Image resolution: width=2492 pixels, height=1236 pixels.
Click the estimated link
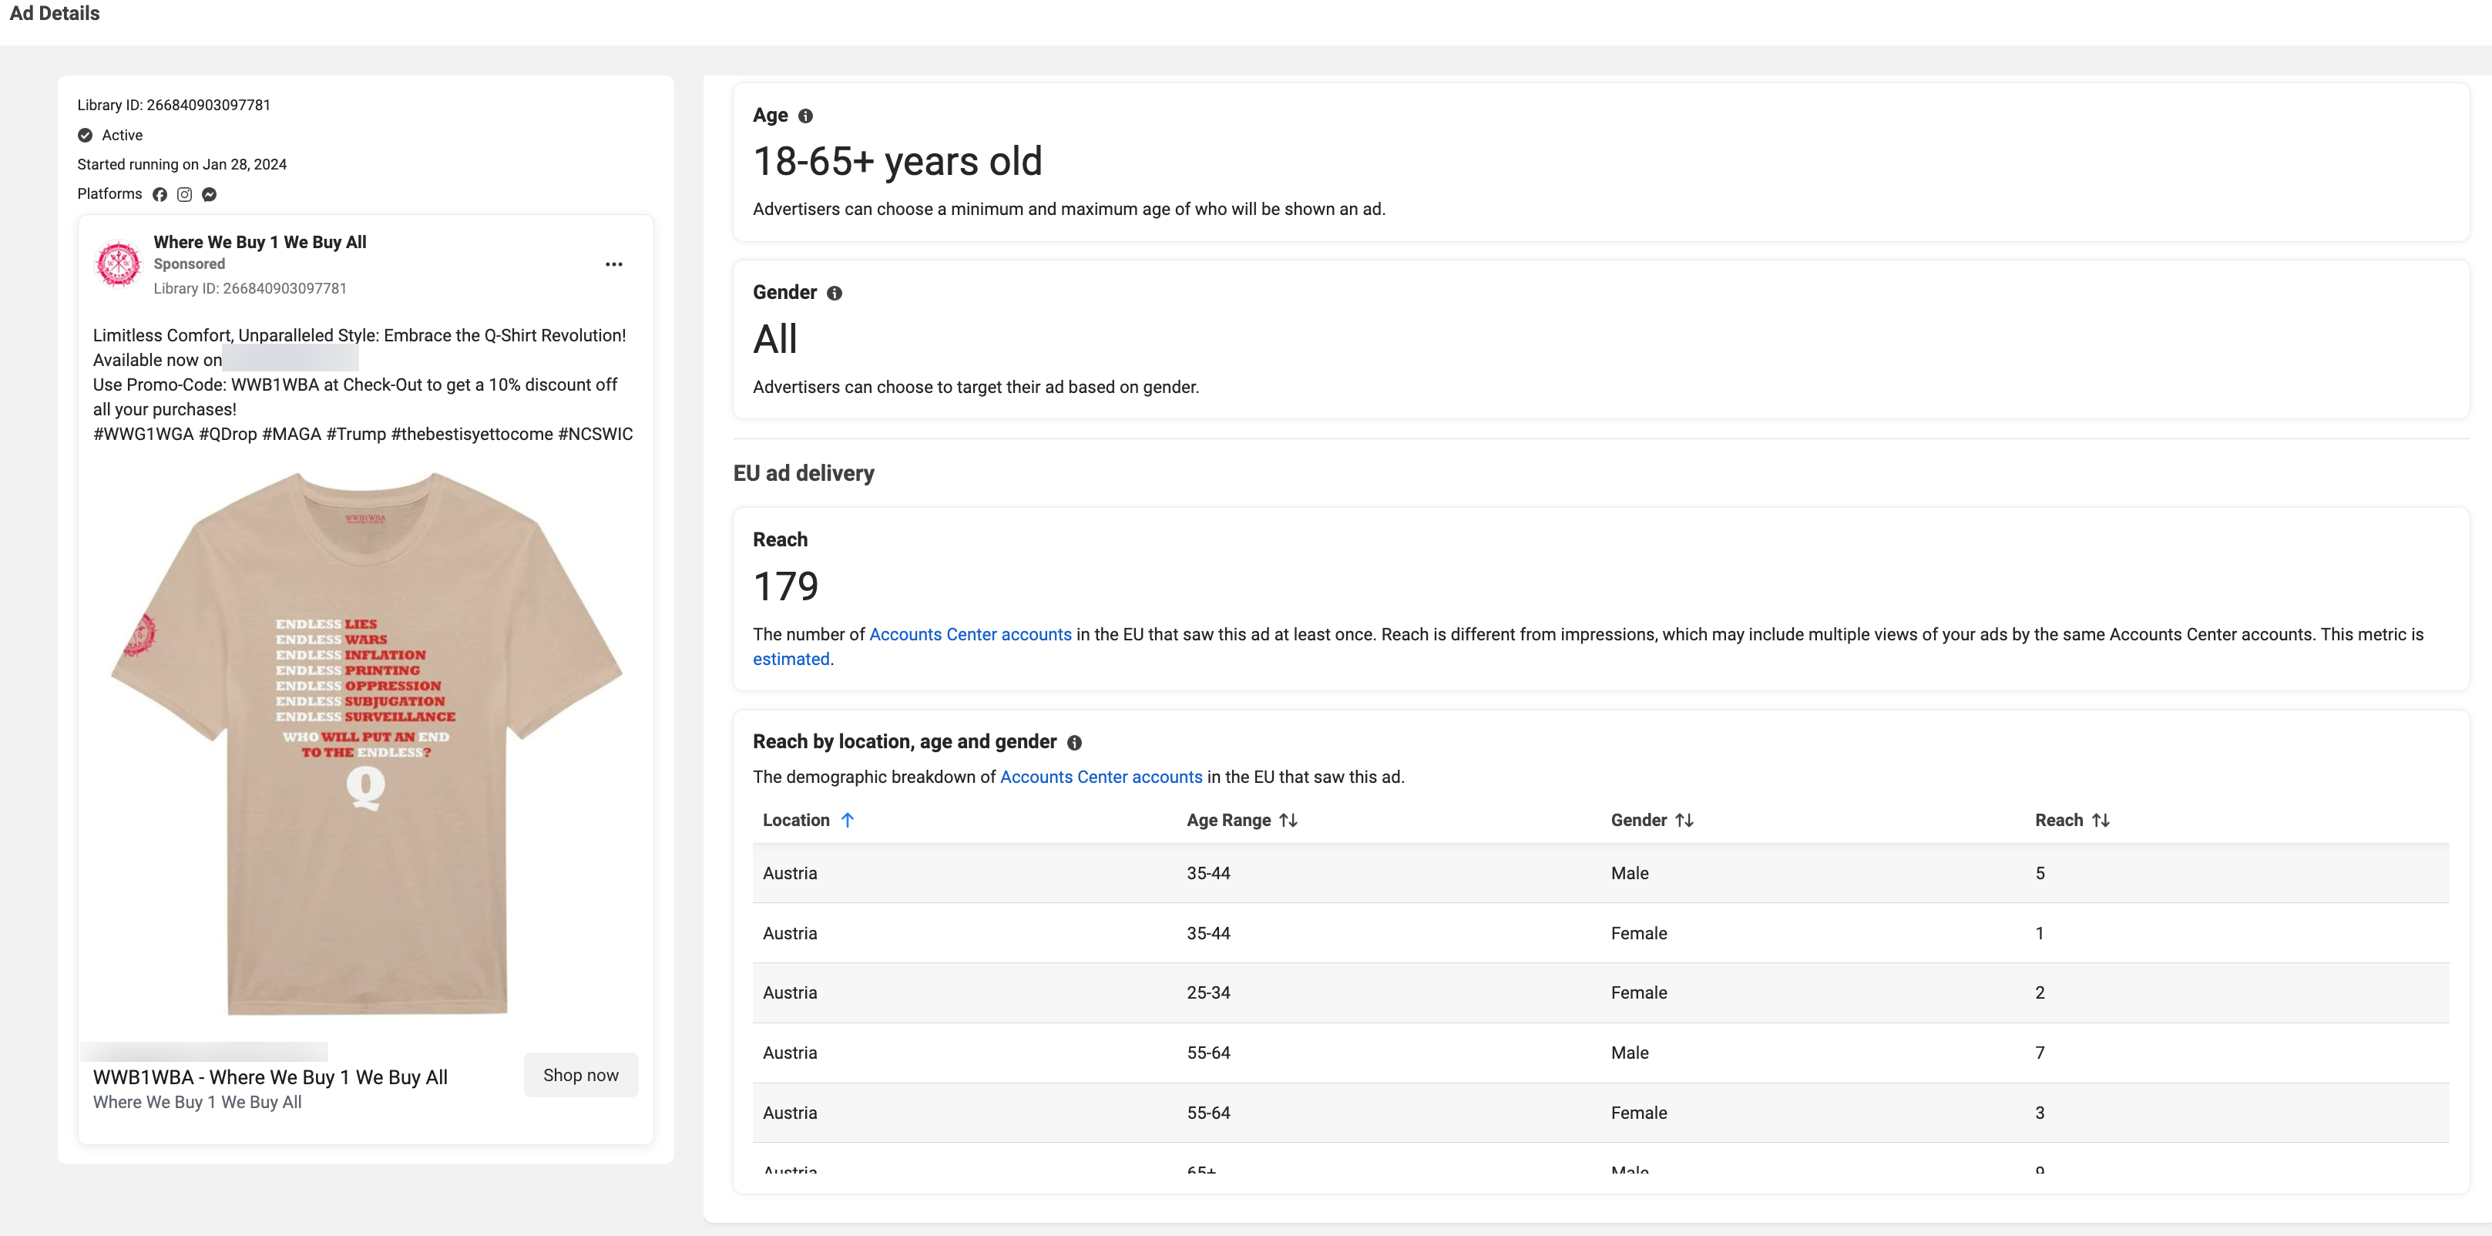(791, 660)
